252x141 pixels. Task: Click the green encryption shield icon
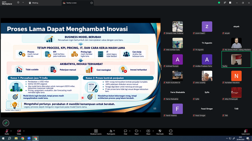tap(219, 3)
